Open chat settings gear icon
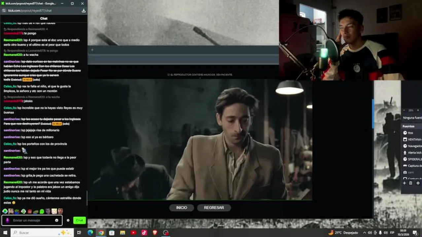This screenshot has width=422, height=237. coord(68,220)
